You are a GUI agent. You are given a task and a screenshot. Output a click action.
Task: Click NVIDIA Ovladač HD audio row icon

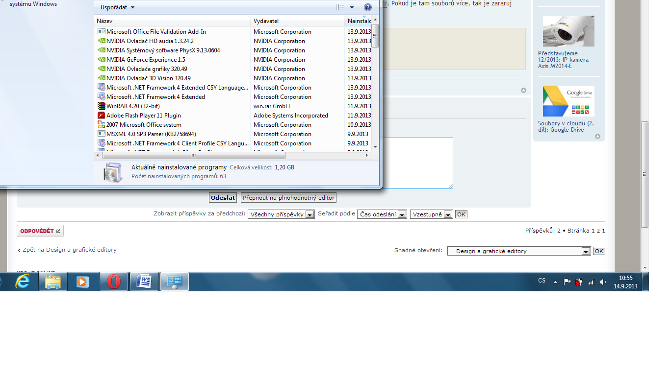coord(102,41)
